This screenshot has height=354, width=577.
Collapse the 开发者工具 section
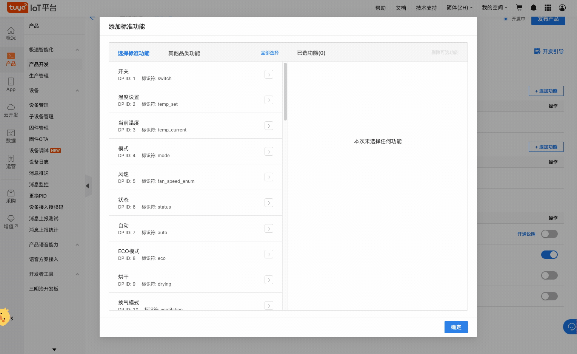77,274
